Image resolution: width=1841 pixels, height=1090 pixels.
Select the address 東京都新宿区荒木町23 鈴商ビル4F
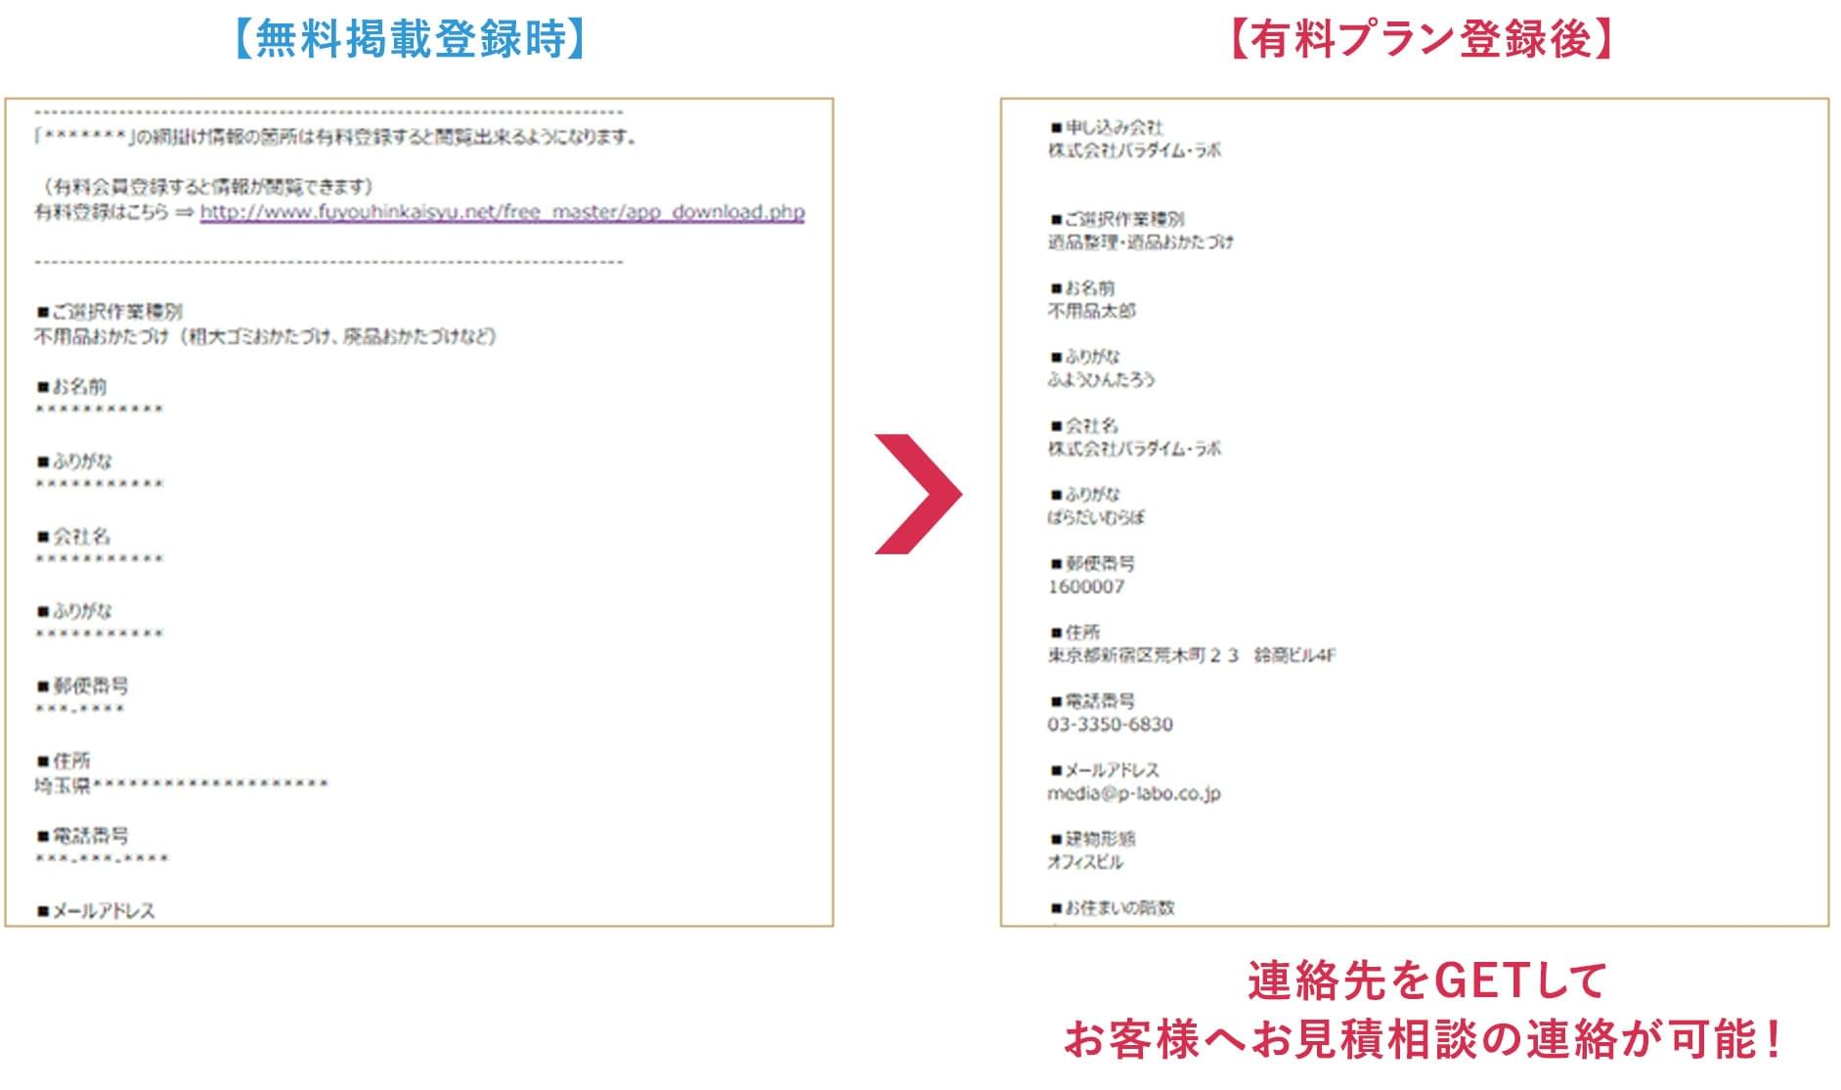[1192, 655]
